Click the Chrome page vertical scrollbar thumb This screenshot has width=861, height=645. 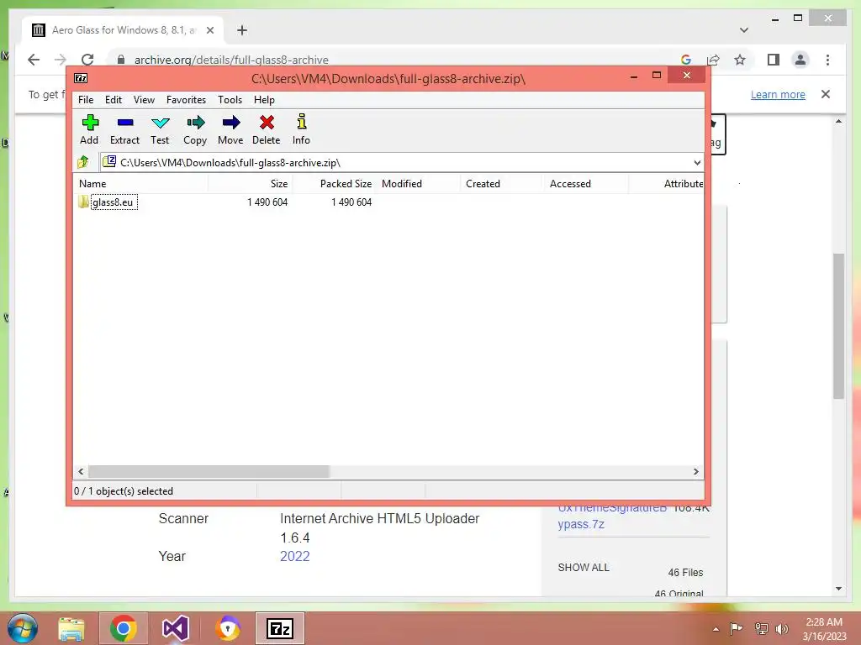[838, 326]
